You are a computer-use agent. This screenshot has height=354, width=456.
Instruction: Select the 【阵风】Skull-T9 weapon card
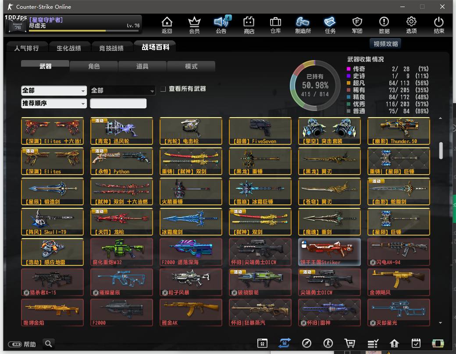pos(52,222)
